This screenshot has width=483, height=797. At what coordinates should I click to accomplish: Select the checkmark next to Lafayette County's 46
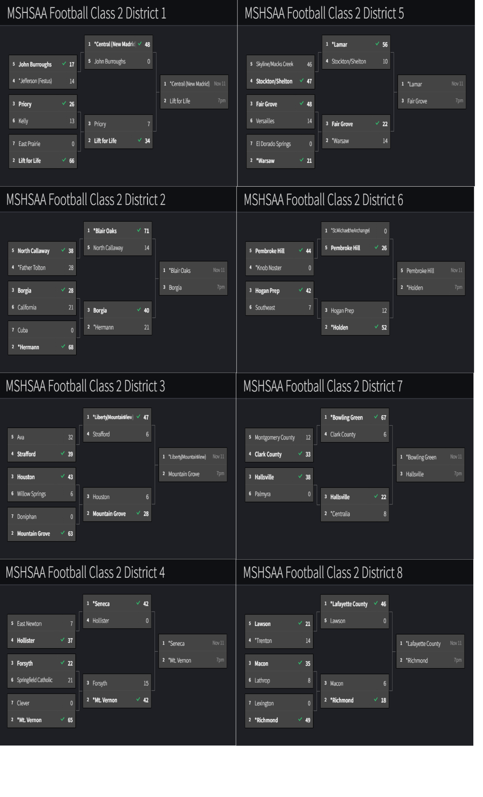click(x=376, y=603)
